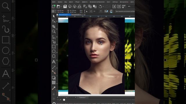This screenshot has width=186, height=104.
Task: Open the zoom level box
Action: click(x=131, y=6)
